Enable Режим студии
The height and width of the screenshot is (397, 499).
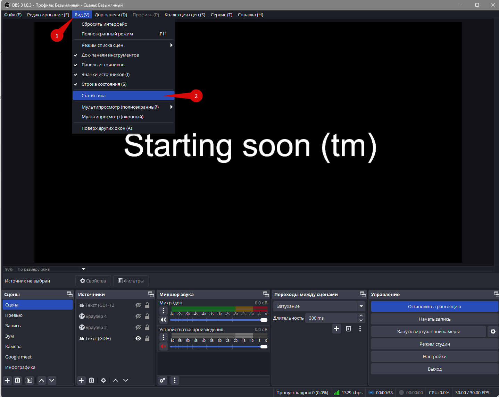(x=434, y=344)
